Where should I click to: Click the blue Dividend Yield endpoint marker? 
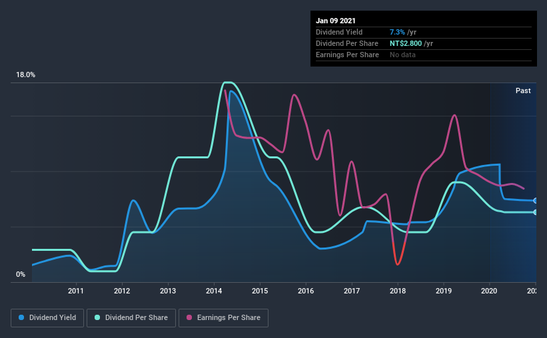[x=535, y=201]
